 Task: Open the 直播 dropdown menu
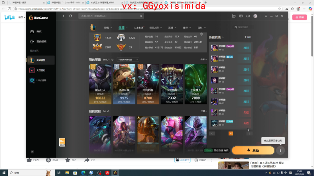point(172,28)
